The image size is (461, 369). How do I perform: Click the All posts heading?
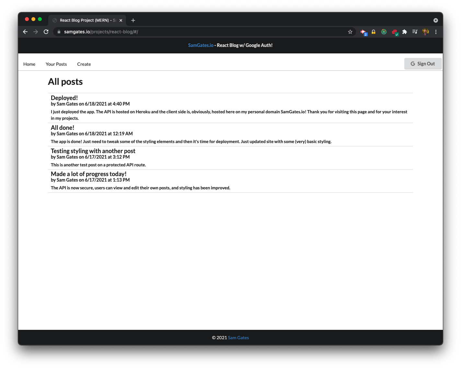[x=65, y=82]
